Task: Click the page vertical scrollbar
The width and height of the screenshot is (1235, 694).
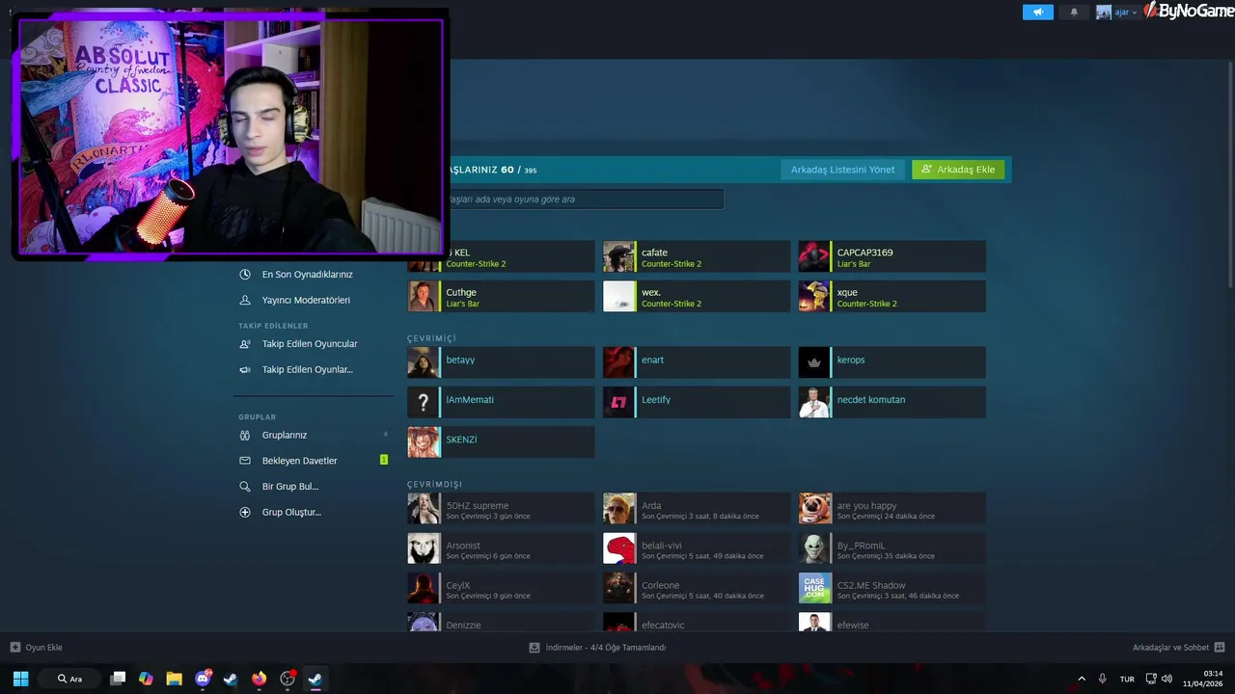Action: coord(1229,173)
